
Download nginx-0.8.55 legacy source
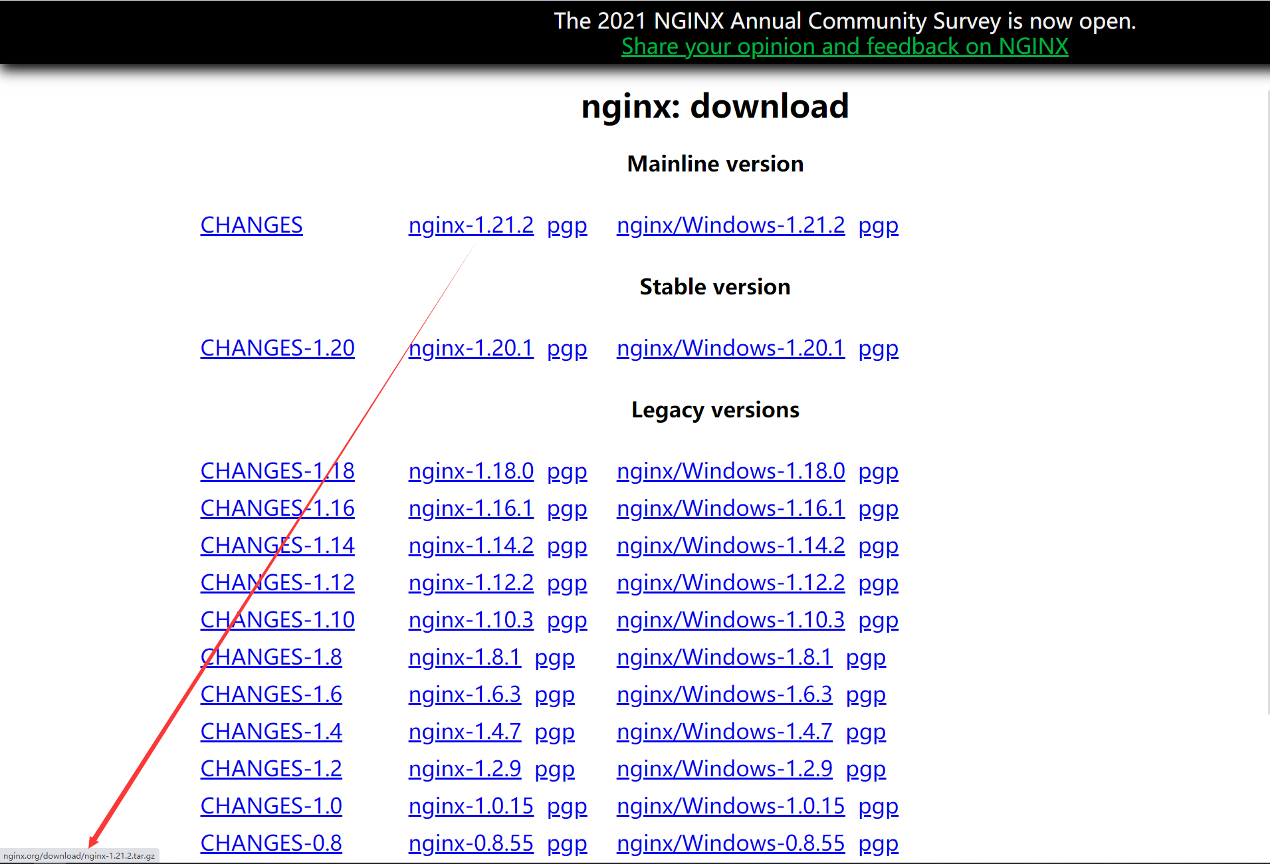pos(471,843)
